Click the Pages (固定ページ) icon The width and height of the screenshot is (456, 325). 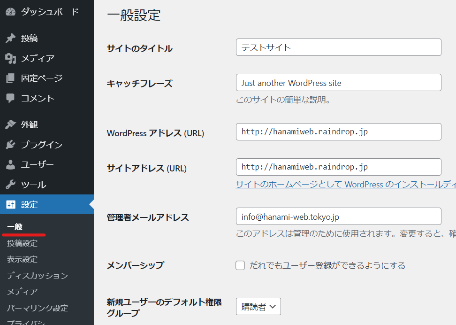[x=10, y=78]
